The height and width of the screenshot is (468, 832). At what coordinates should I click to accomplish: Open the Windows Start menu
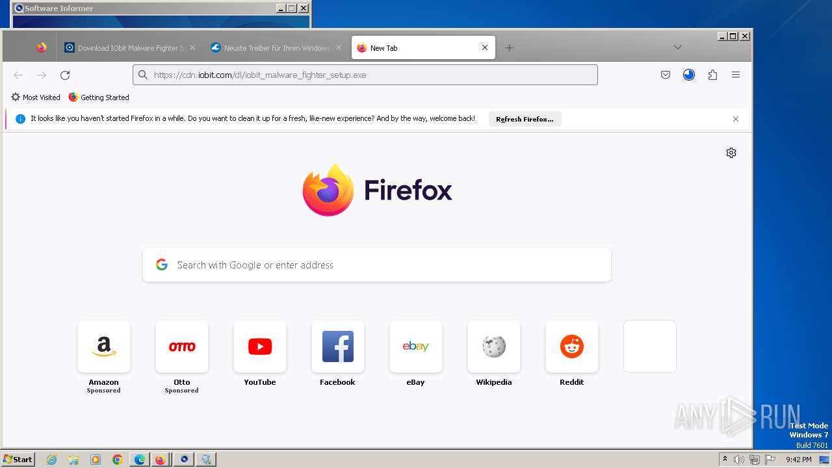(18, 460)
